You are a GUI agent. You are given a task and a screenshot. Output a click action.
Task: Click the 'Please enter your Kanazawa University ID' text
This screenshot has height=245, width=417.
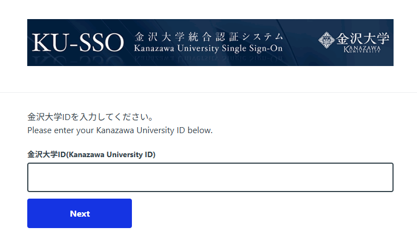coord(120,130)
